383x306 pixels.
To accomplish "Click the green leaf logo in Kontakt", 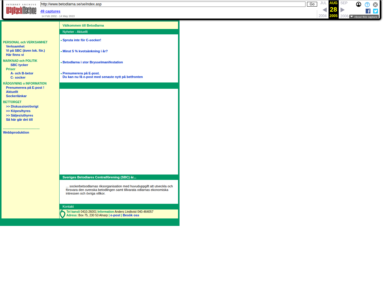I will point(63,214).
